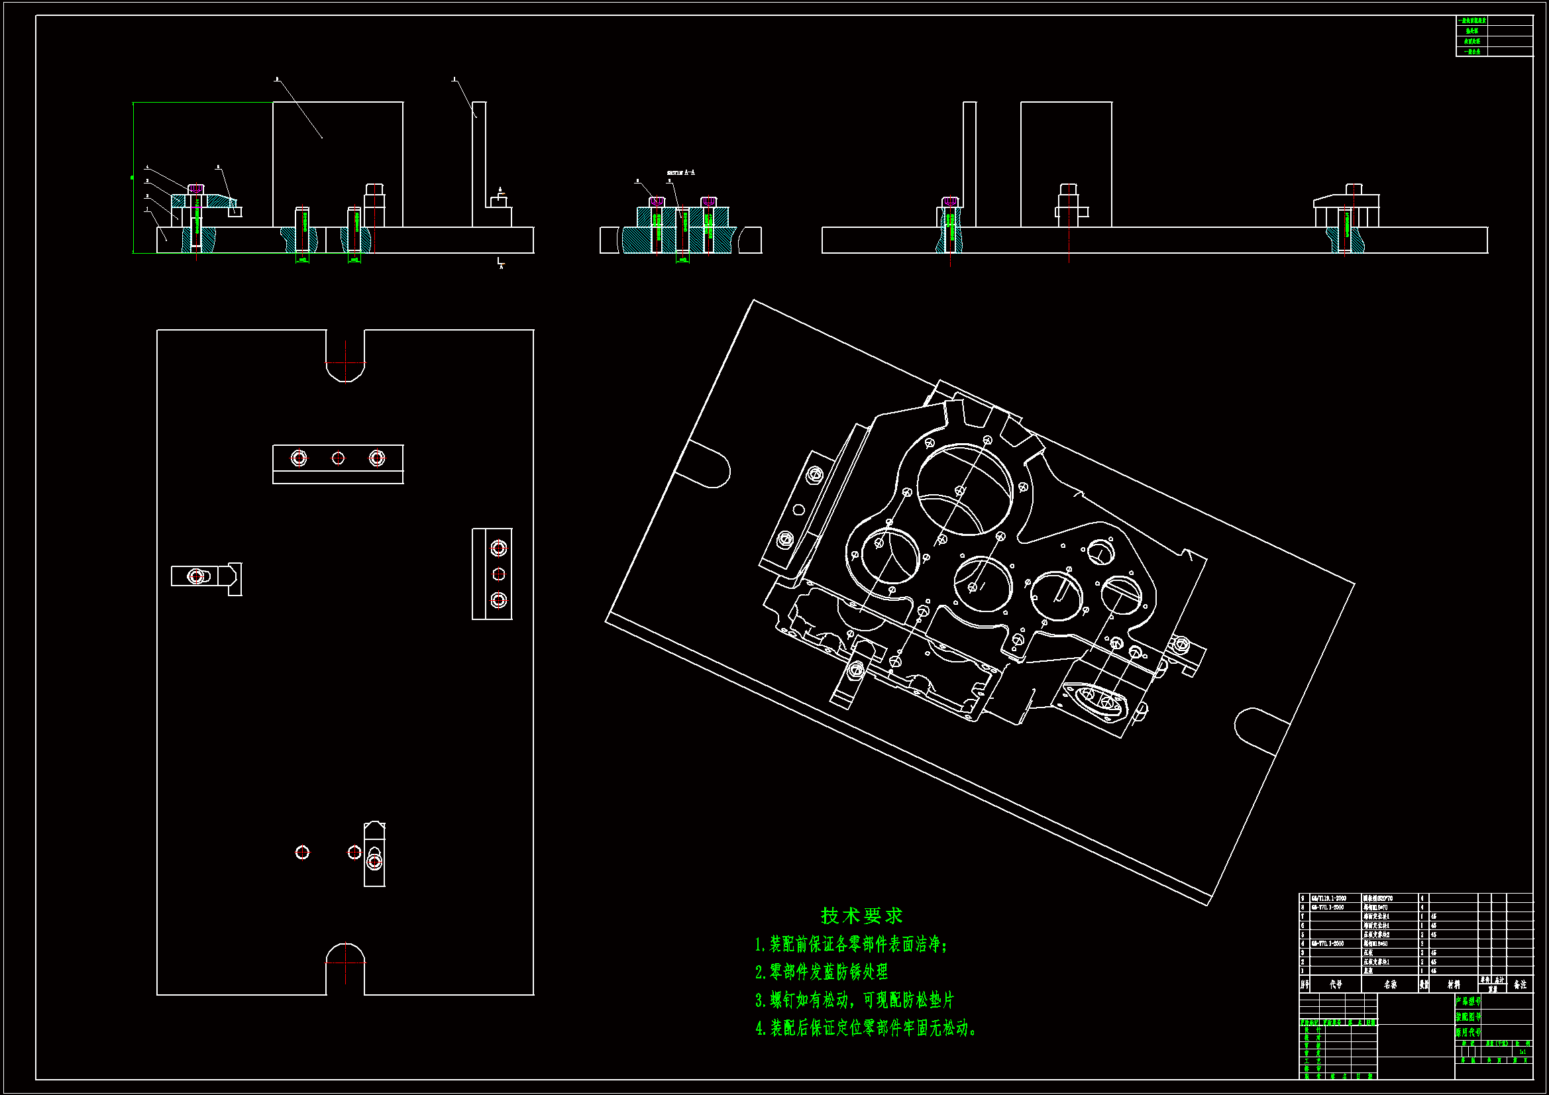The width and height of the screenshot is (1549, 1095).
Task: Click the 产品型号 field in title block
Action: pyautogui.click(x=1468, y=1002)
